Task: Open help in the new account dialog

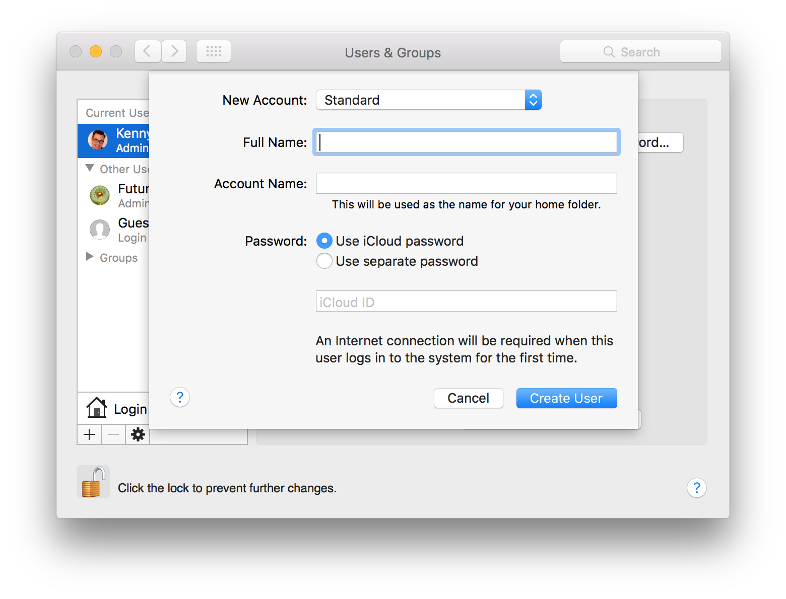Action: [180, 398]
